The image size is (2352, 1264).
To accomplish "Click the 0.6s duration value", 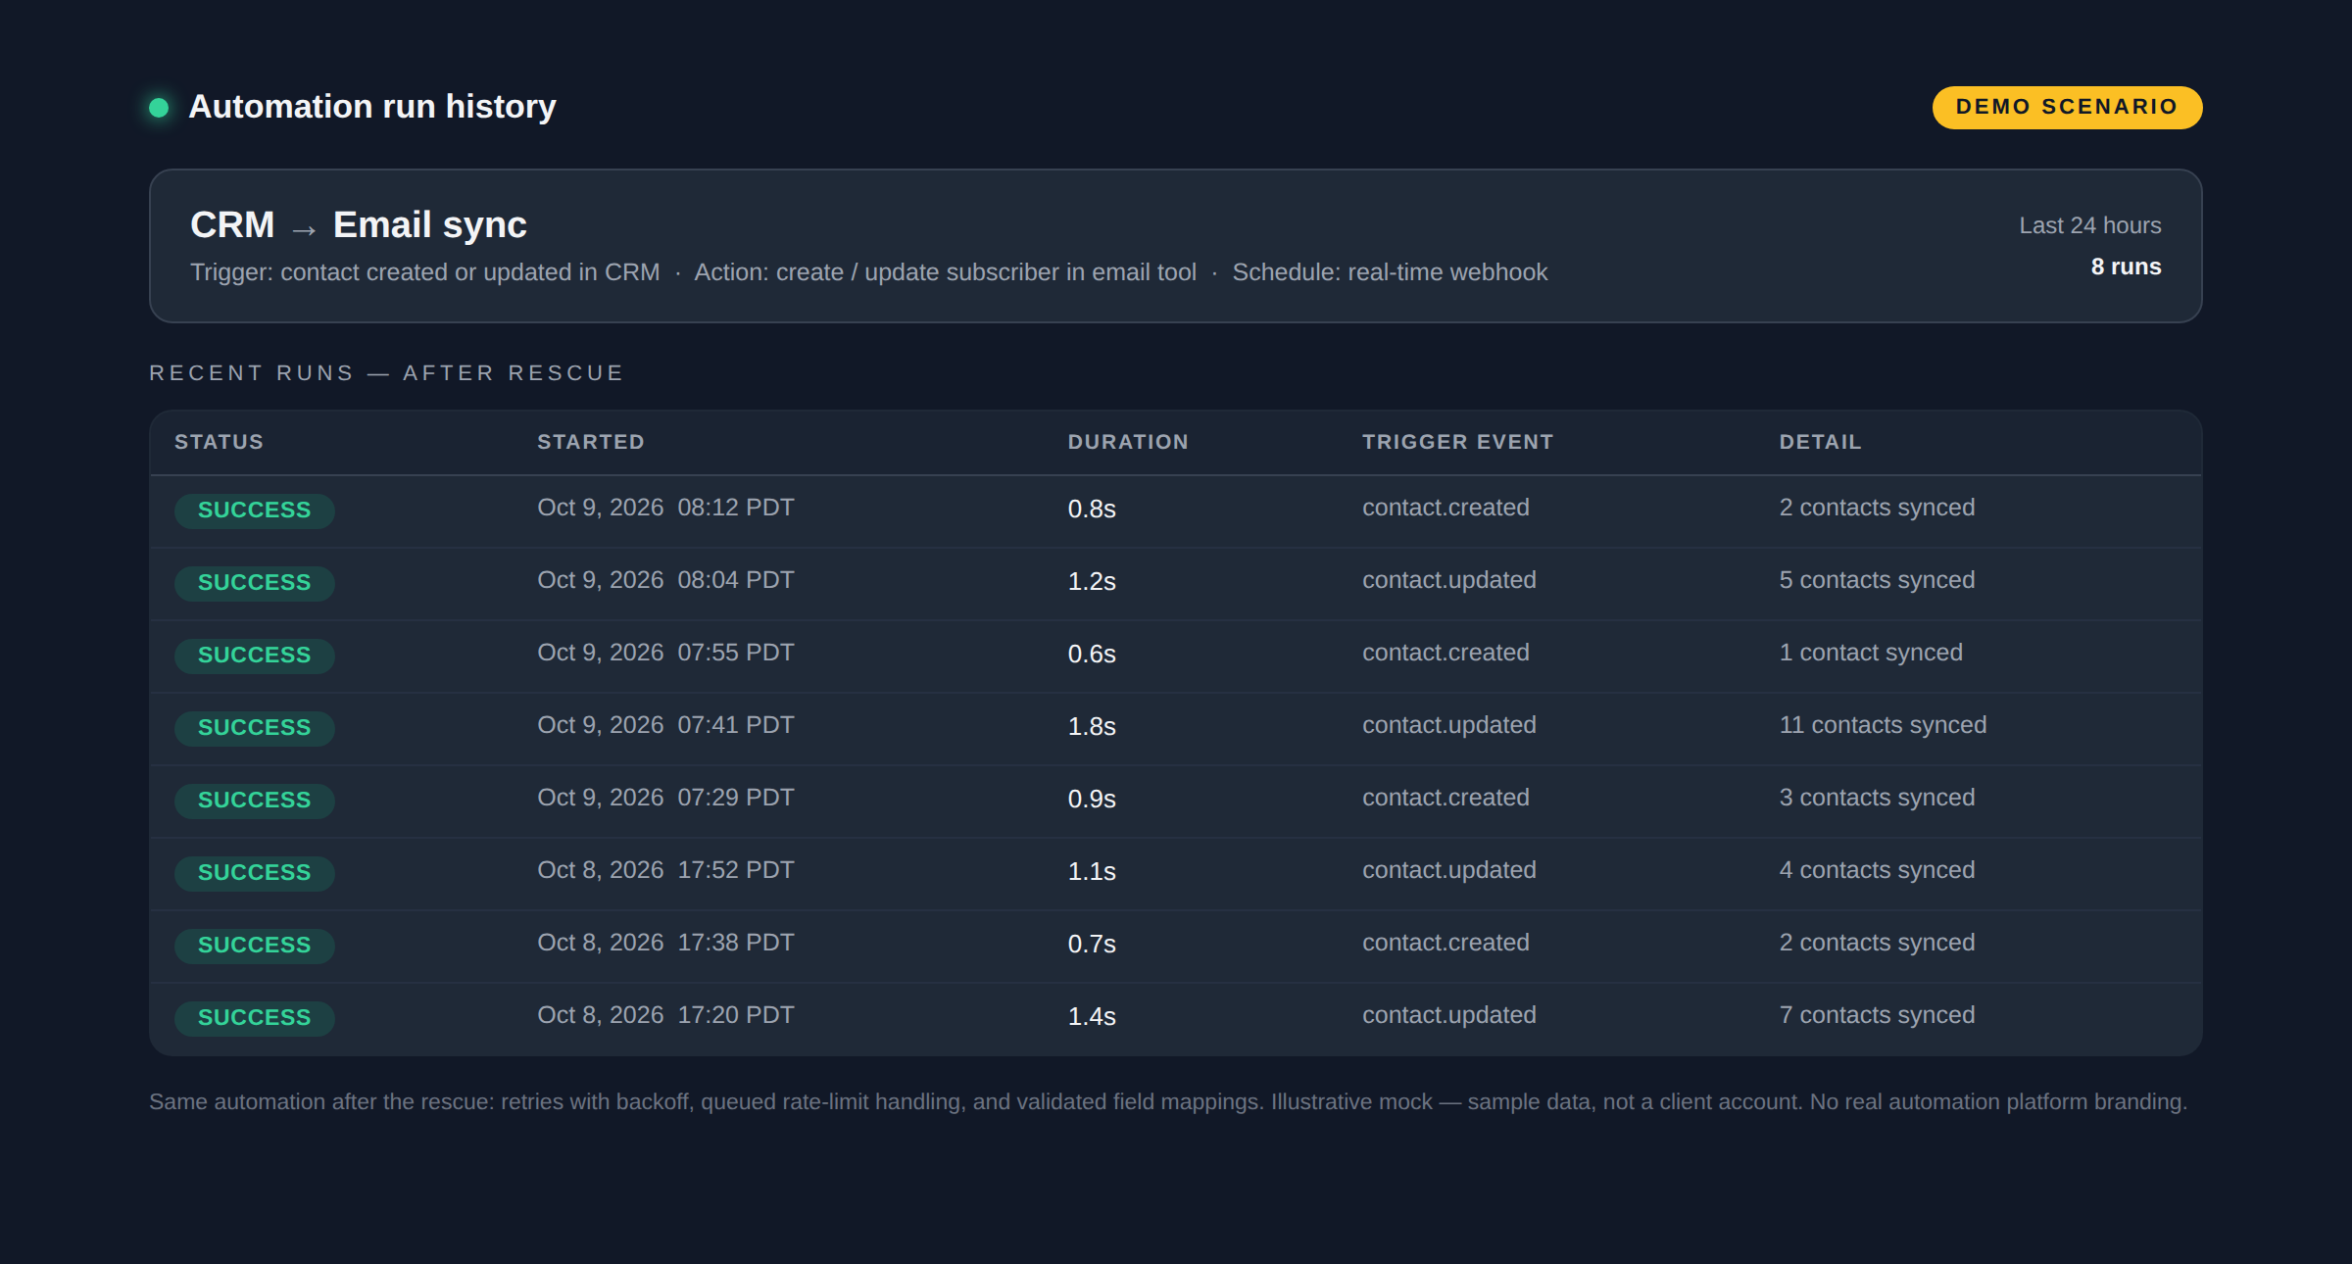I will pos(1092,655).
